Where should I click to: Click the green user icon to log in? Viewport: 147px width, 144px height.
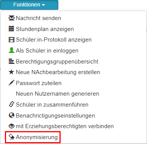(x=11, y=50)
